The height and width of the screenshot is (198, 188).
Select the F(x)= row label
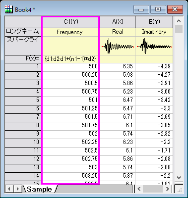(23, 59)
